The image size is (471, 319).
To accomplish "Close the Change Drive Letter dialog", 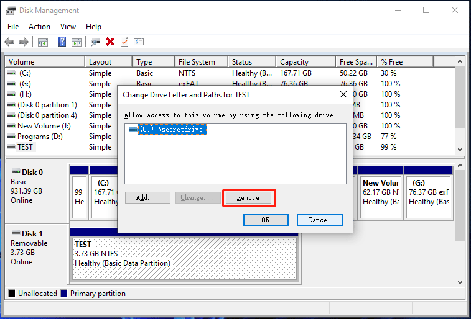I will pos(343,95).
